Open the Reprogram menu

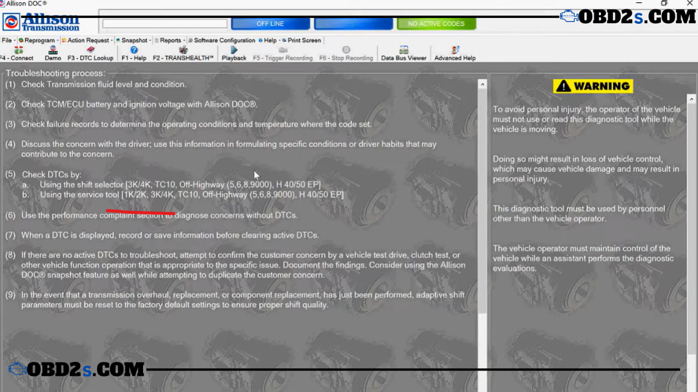[37, 41]
